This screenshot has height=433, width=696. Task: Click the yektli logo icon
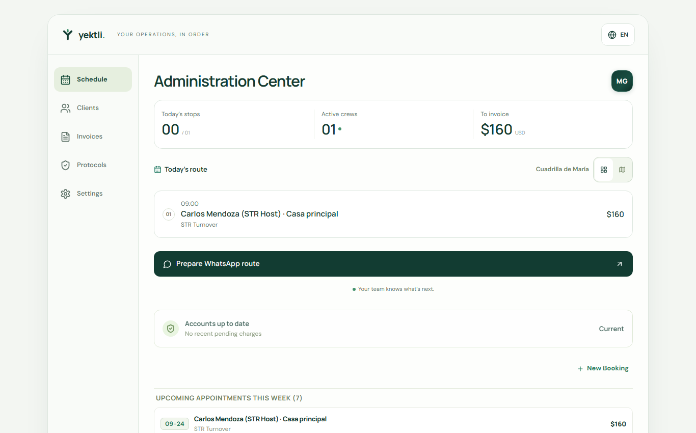(68, 35)
